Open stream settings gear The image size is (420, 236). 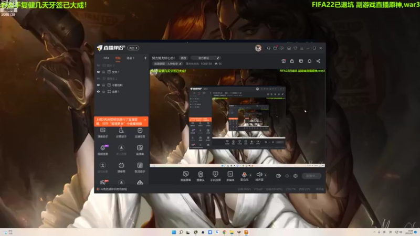[x=296, y=176]
